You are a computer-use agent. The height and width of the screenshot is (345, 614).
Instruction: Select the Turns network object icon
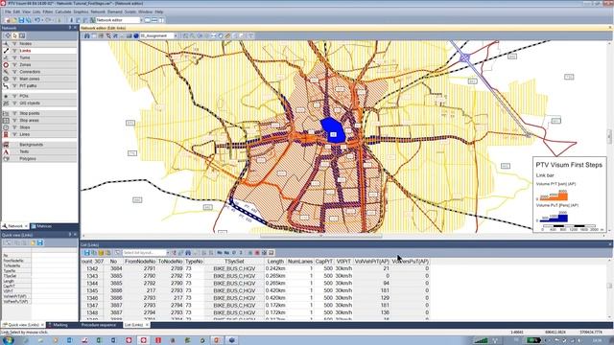(x=6, y=57)
